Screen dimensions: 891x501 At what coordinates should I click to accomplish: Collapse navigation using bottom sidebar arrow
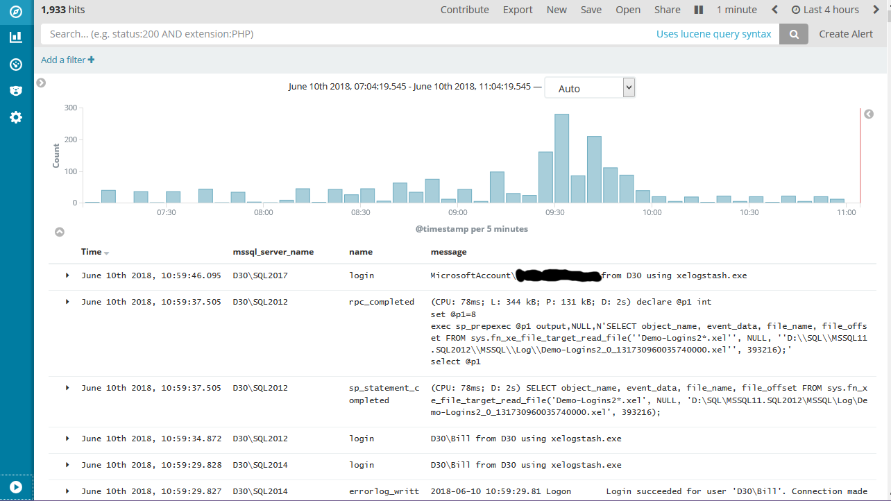15,487
